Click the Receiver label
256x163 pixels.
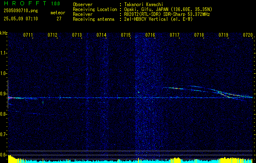click(83, 14)
